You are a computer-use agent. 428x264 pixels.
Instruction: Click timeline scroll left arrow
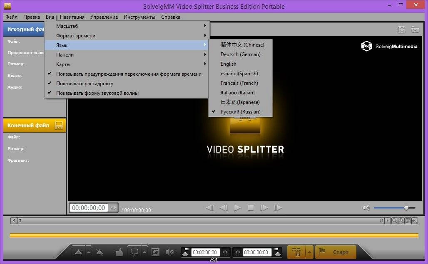14,221
